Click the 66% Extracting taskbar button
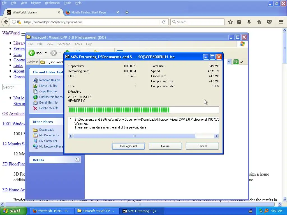This screenshot has width=287, height=215. click(x=142, y=211)
